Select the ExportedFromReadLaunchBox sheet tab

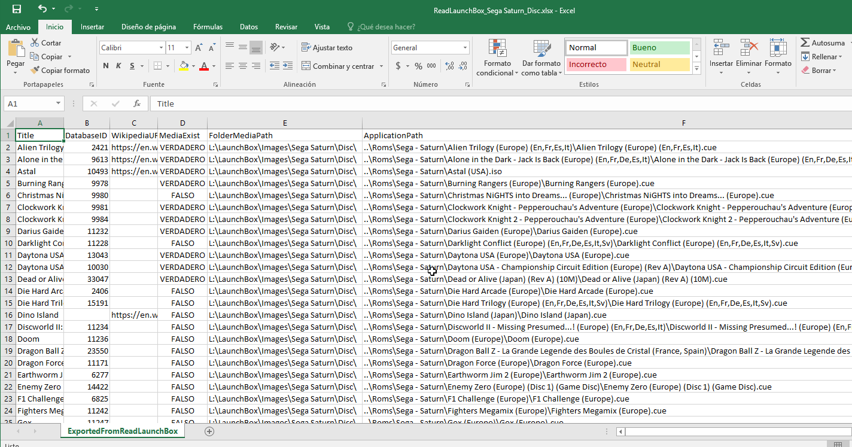(123, 431)
